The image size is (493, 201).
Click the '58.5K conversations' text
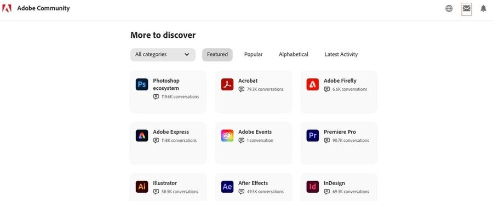(x=180, y=192)
